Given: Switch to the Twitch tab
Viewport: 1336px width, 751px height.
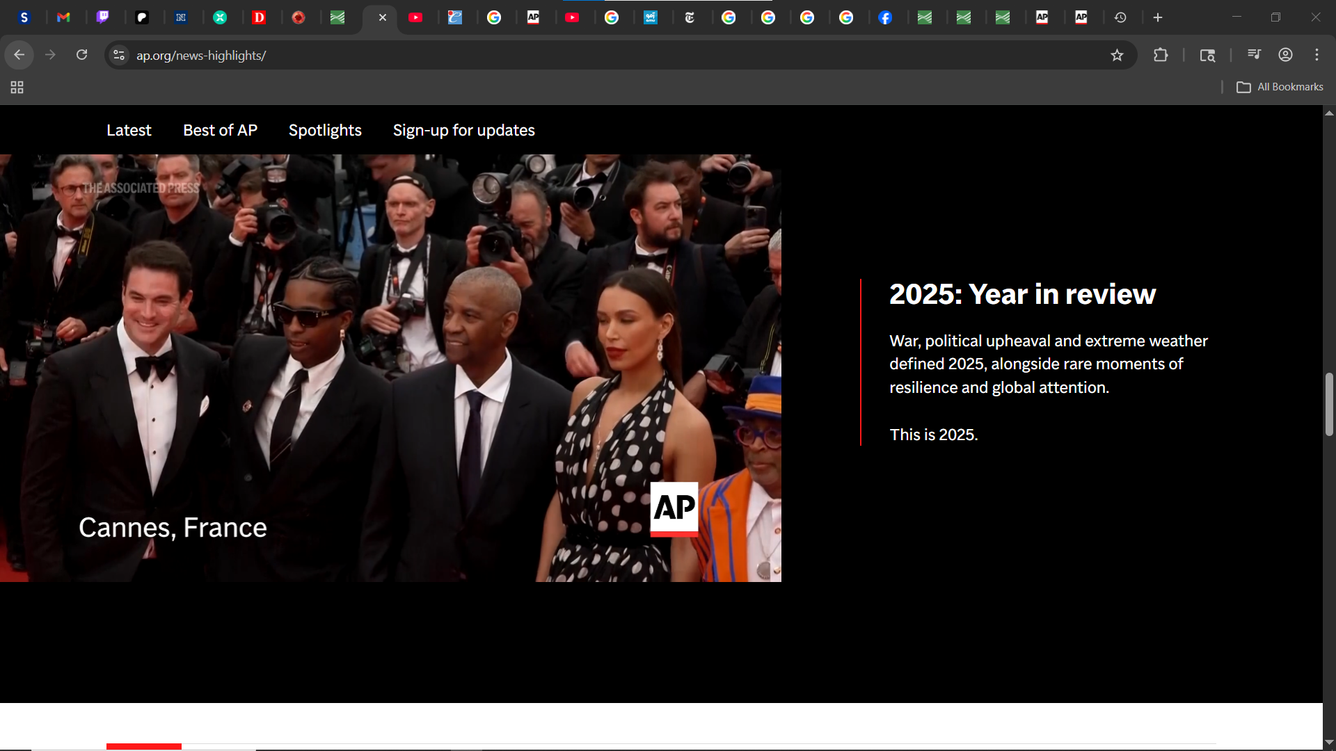Looking at the screenshot, I should (102, 17).
